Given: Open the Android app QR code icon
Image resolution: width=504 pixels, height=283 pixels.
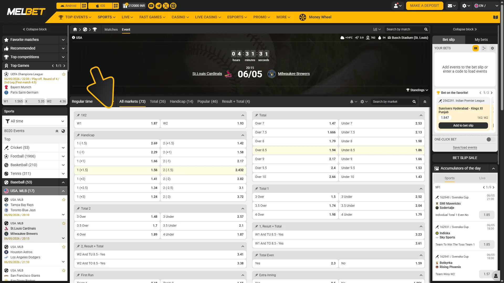Looking at the screenshot, I should 84,6.
